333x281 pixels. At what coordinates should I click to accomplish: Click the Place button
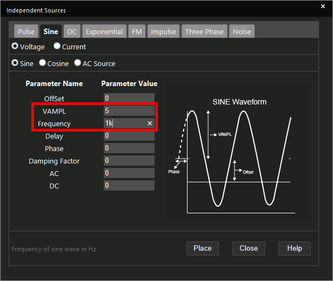pyautogui.click(x=203, y=248)
